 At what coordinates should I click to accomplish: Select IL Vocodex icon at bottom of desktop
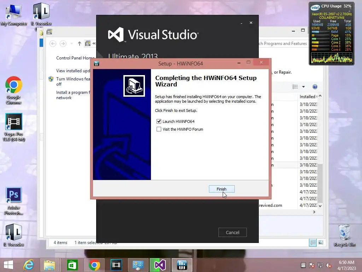coord(14,235)
